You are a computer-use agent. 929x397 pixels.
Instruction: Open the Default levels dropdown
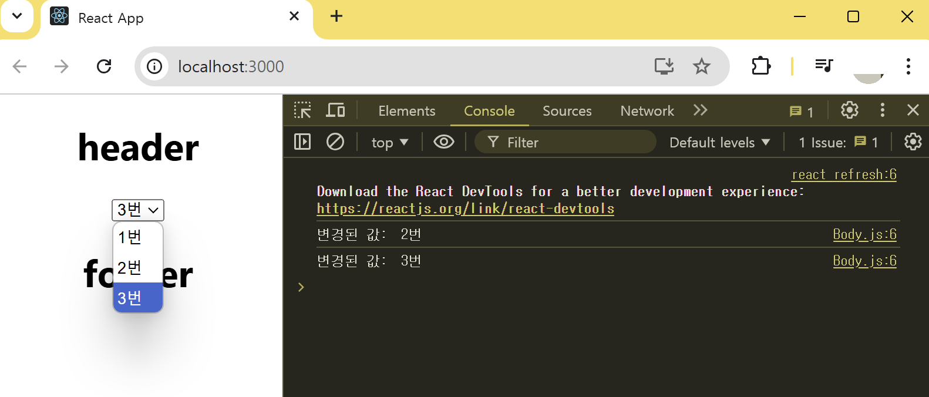pyautogui.click(x=719, y=142)
